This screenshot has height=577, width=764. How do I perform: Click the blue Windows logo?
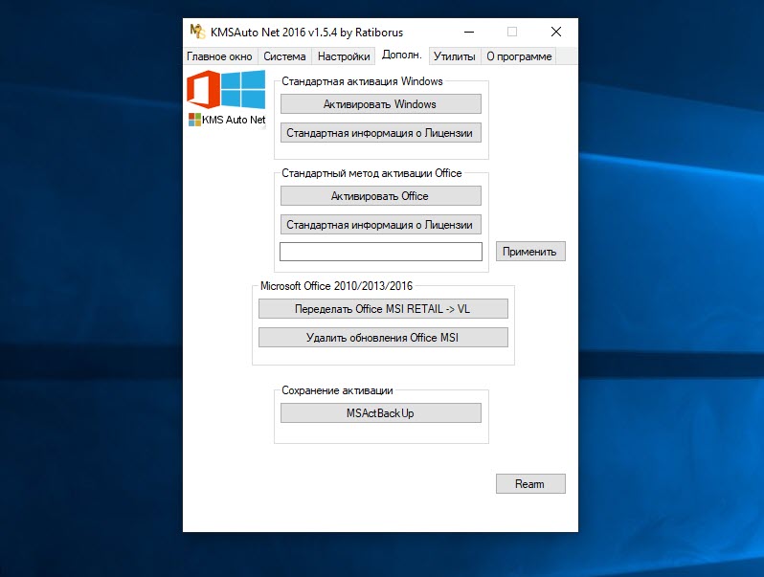coord(243,89)
